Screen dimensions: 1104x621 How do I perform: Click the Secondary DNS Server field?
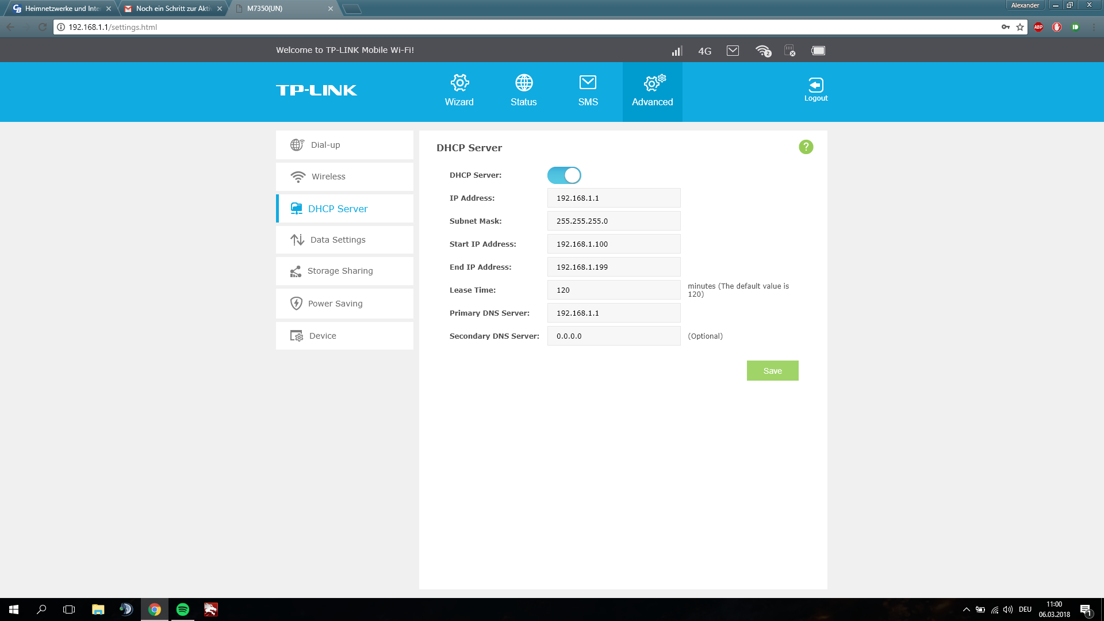click(614, 336)
